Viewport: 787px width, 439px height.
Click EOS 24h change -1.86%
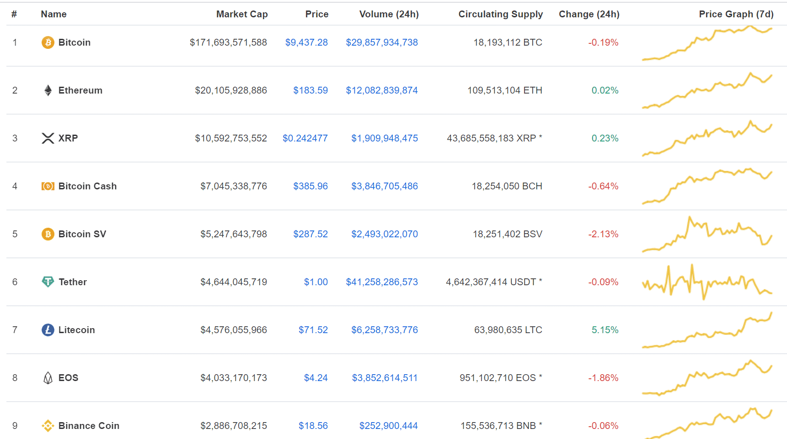coord(603,378)
